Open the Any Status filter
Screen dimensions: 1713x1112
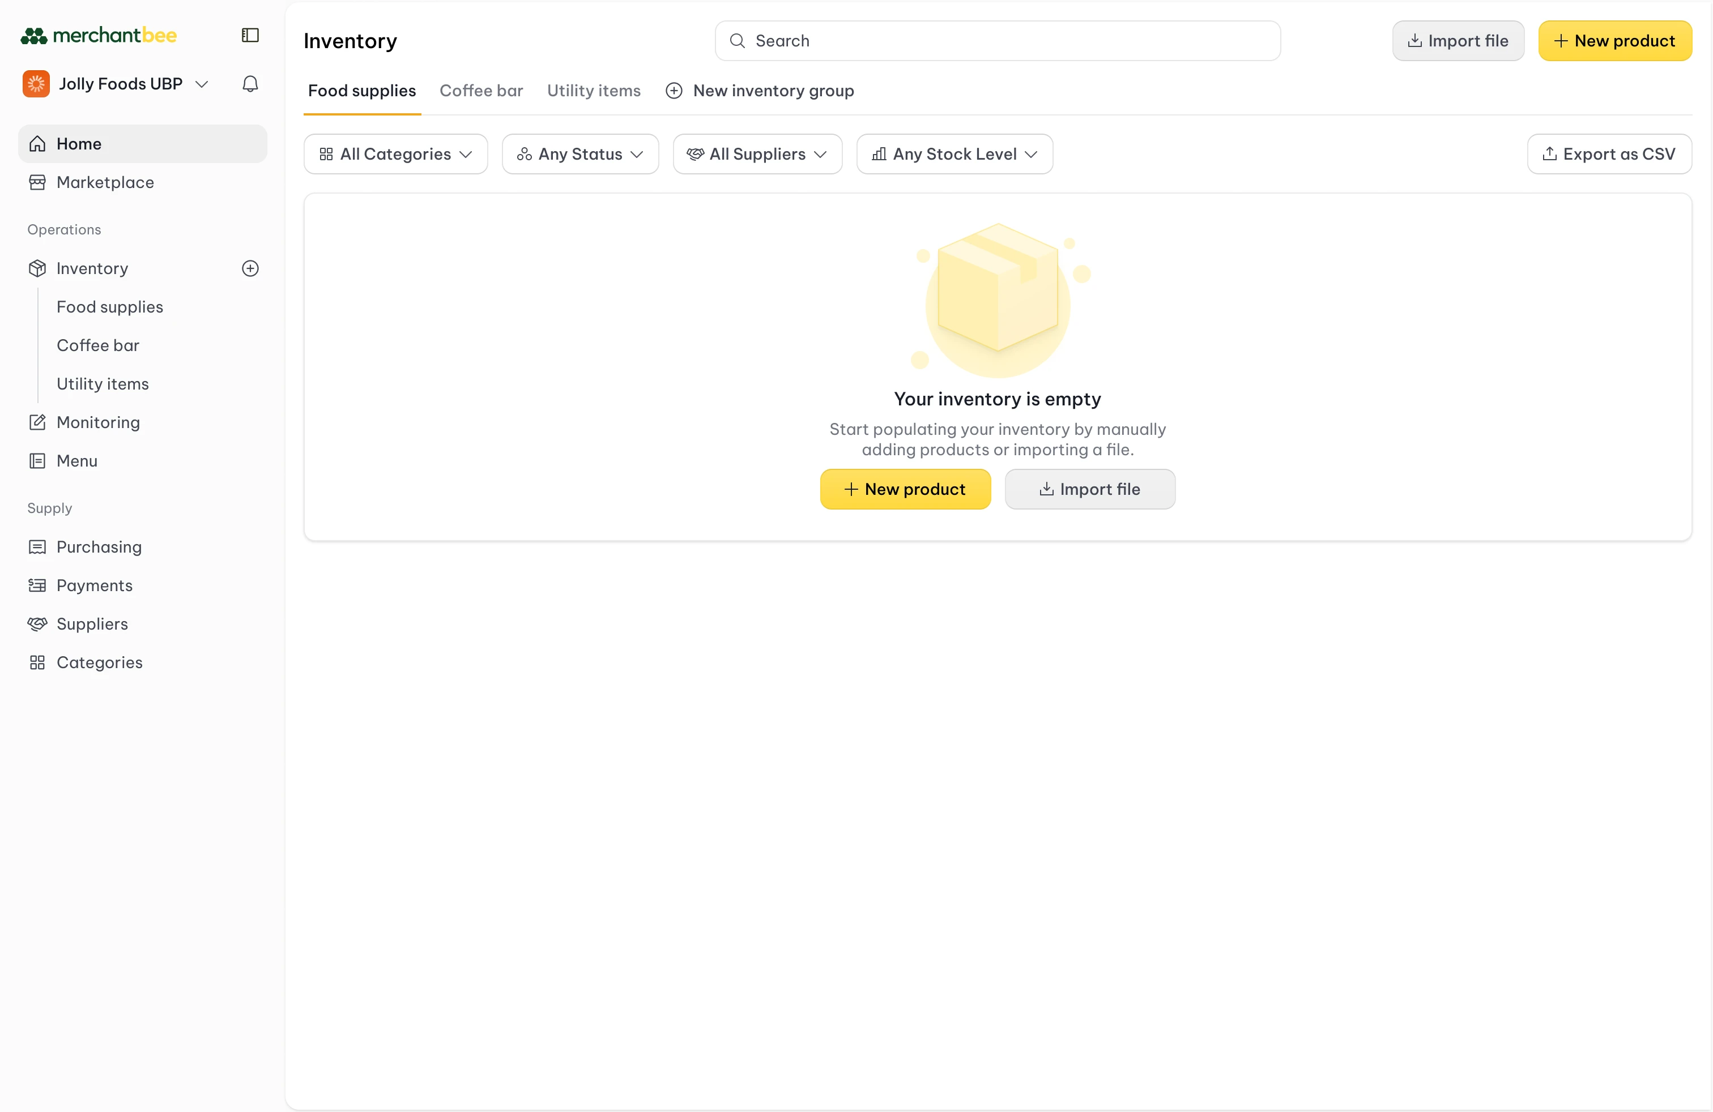[x=580, y=153]
